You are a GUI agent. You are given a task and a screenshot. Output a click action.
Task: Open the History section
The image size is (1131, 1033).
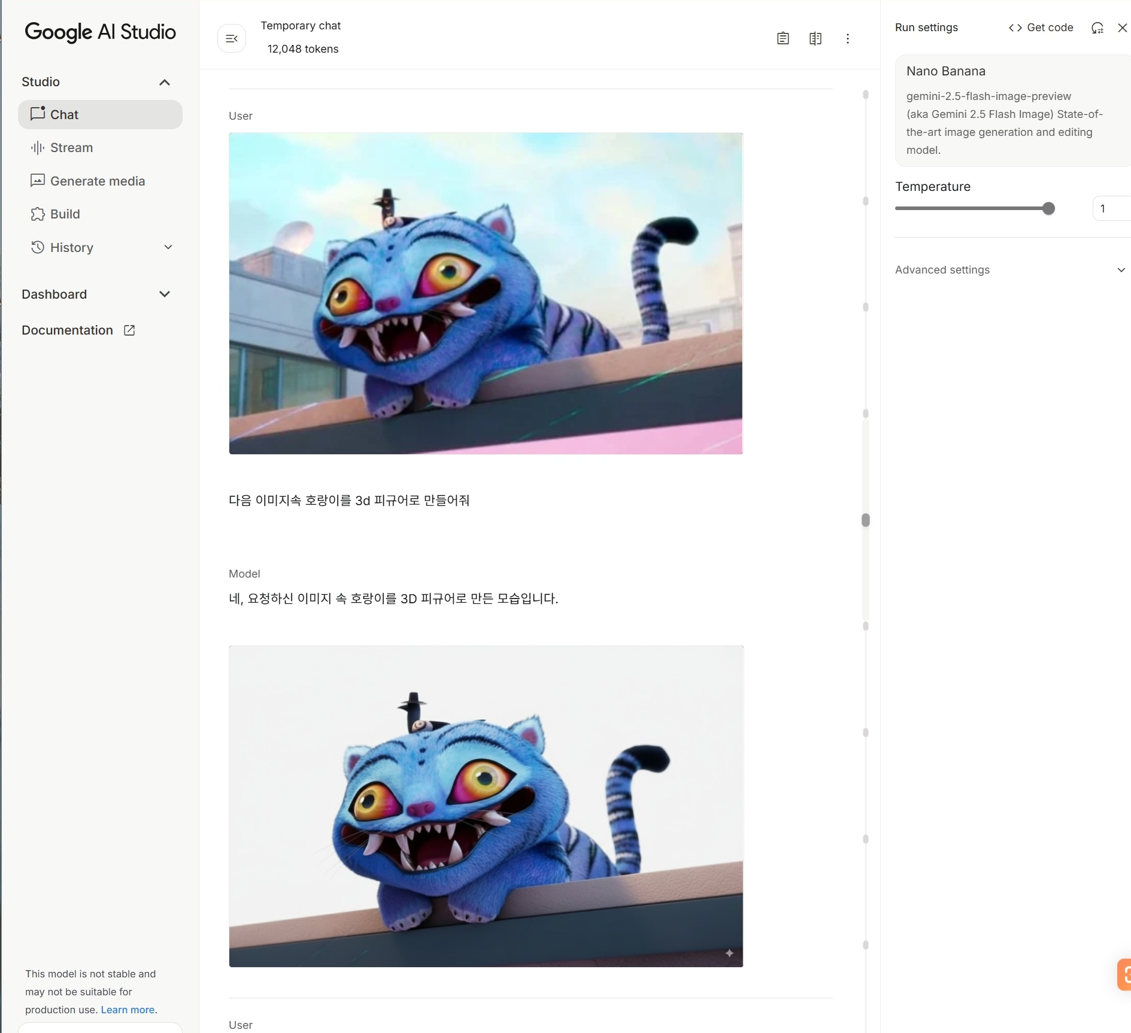pos(71,247)
